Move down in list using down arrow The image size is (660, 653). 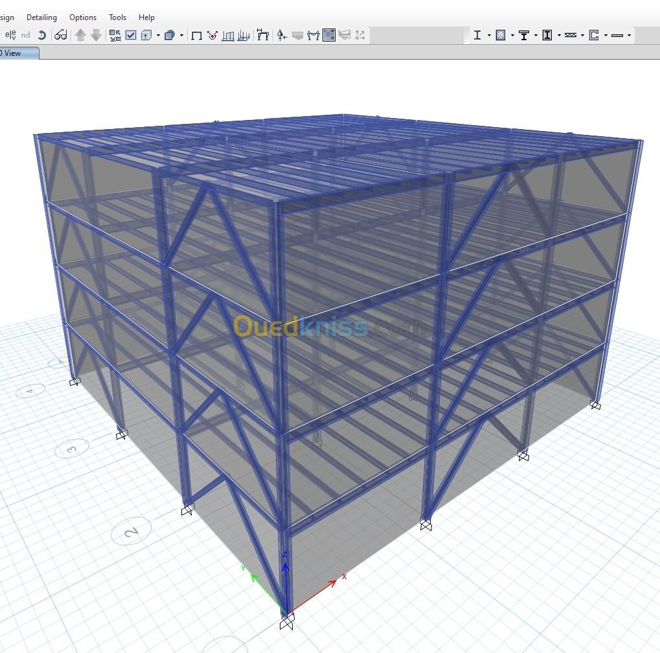pyautogui.click(x=97, y=35)
